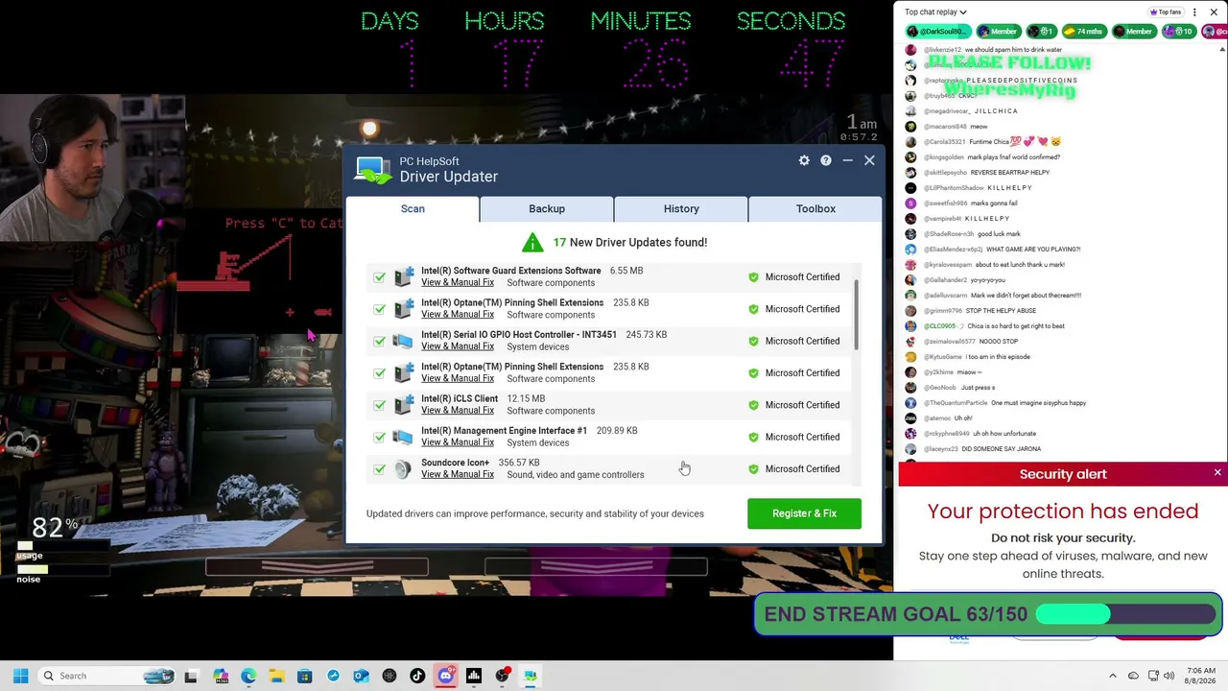The image size is (1228, 691).
Task: Open the Driver Updater help icon
Action: coord(826,160)
